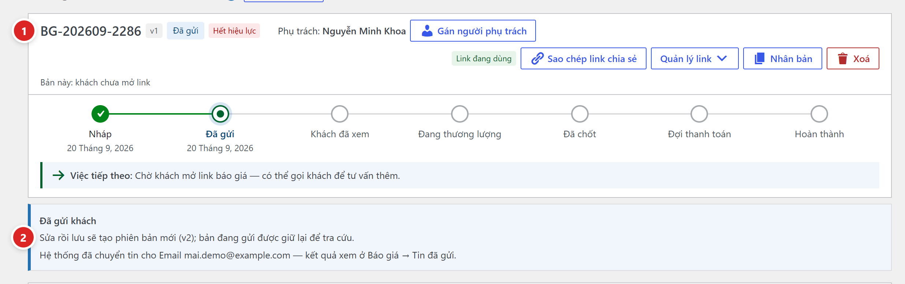Select the Đợi thanh toán step circle

[x=699, y=114]
